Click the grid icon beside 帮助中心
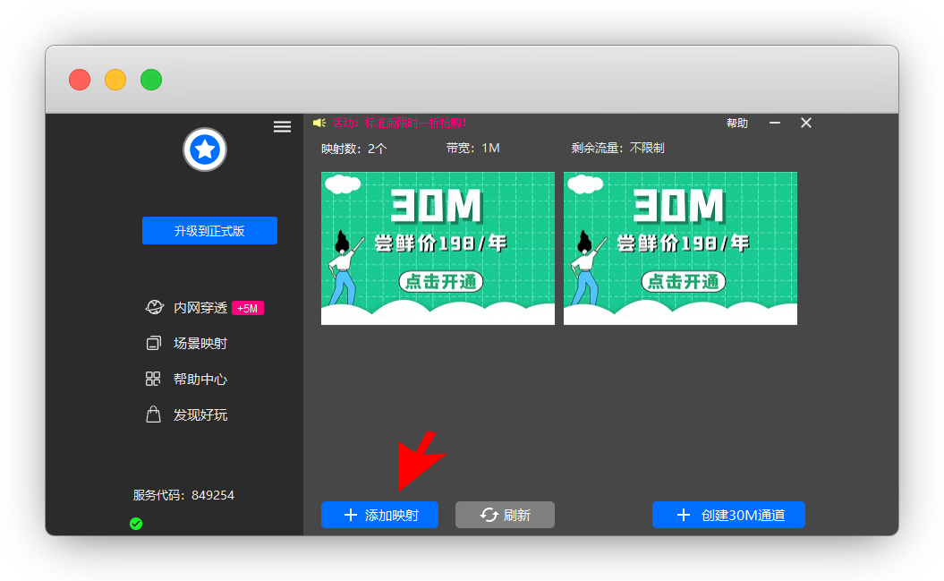This screenshot has height=581, width=944. [x=153, y=380]
